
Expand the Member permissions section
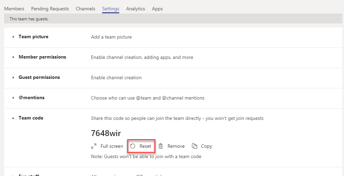(x=13, y=57)
